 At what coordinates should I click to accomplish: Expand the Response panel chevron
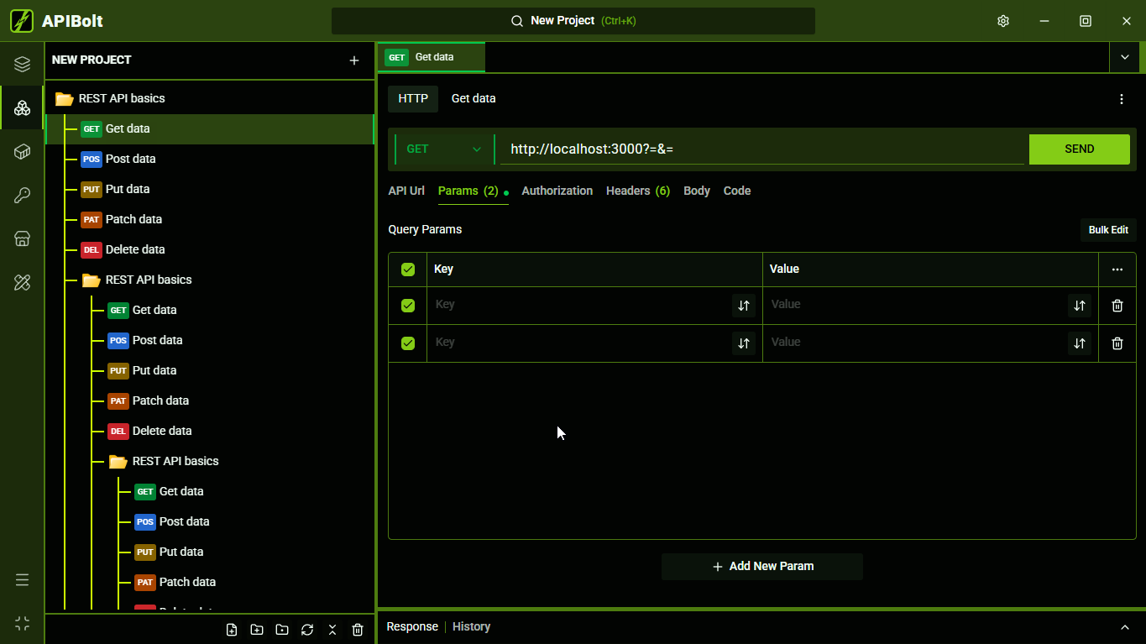[1125, 627]
